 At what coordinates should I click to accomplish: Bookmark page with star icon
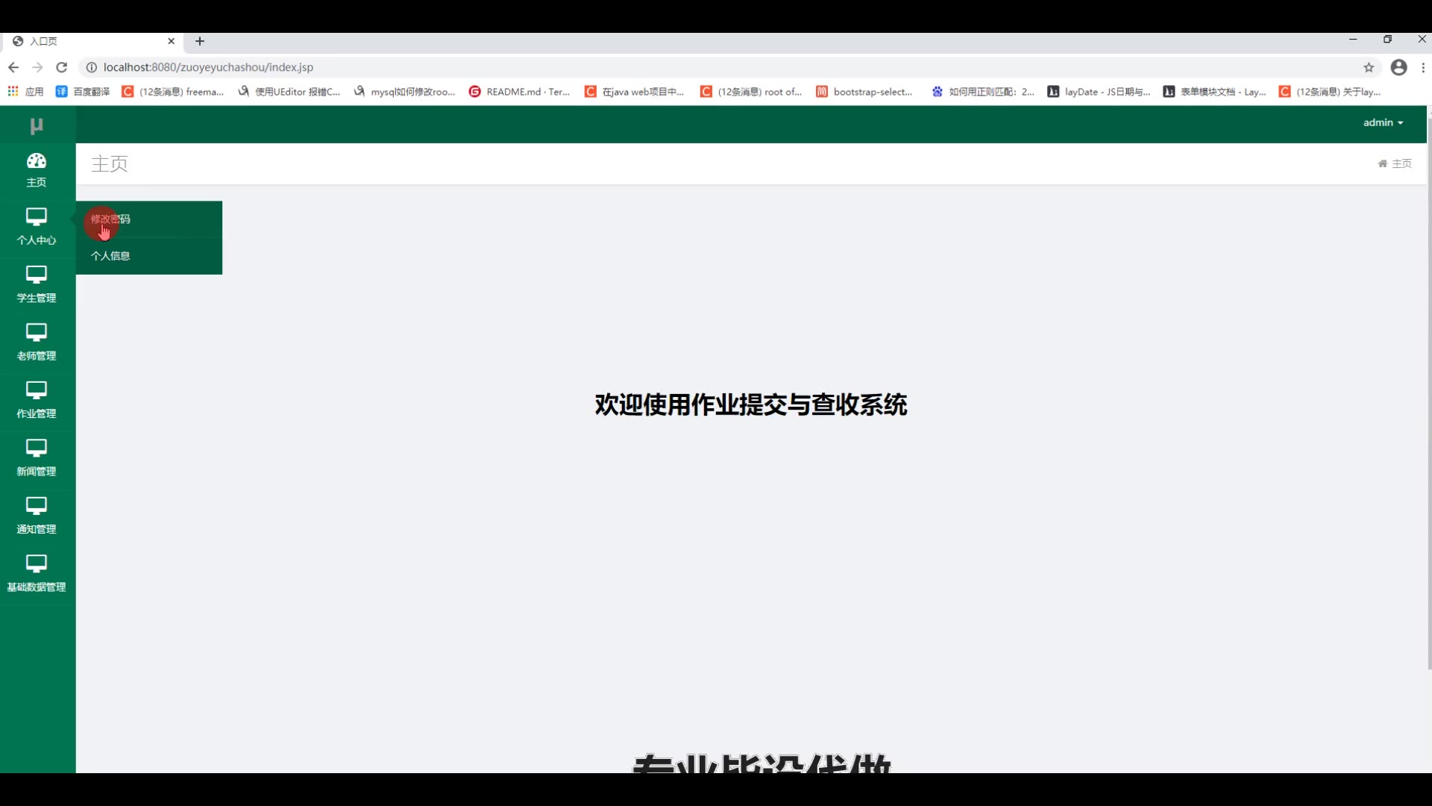tap(1369, 68)
